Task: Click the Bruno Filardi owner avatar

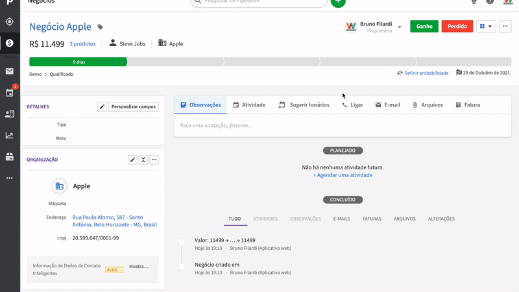Action: coord(351,27)
